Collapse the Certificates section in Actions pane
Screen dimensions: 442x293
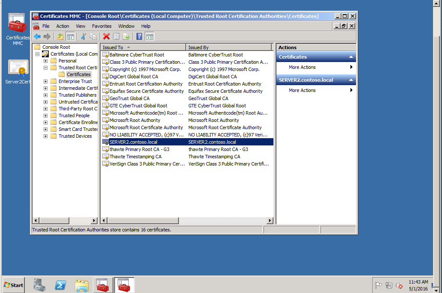(x=351, y=57)
